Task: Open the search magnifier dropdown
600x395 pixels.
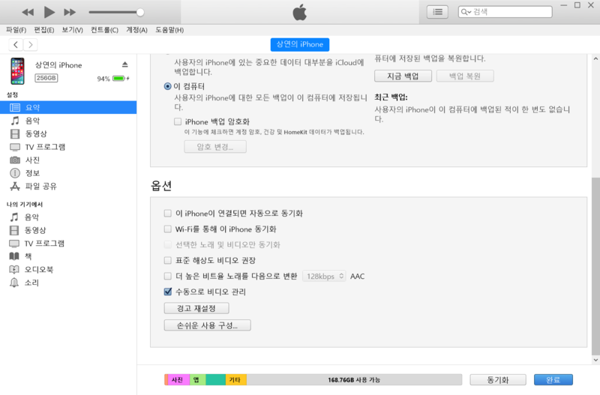Action: click(x=466, y=12)
